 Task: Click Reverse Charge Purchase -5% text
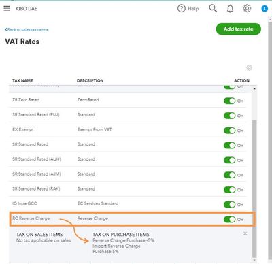click(123, 240)
